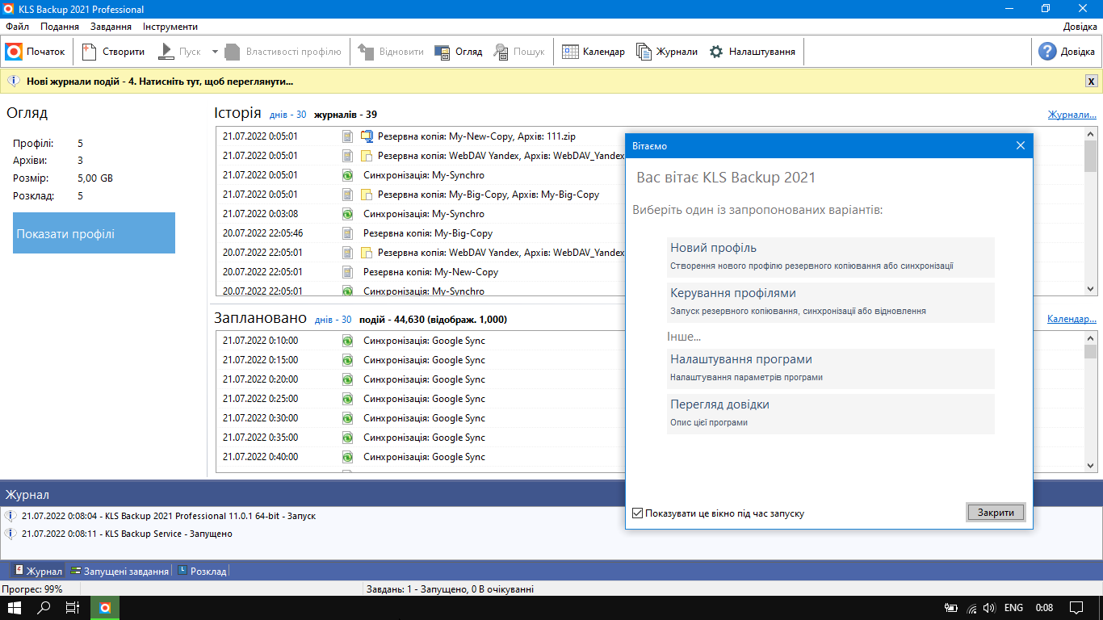Screen dimensions: 1103x620
Task: Open Властивості профілю from toolbar
Action: [283, 52]
